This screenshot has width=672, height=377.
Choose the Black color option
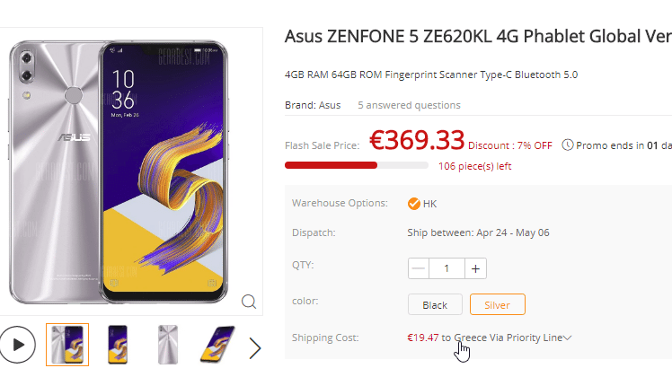pos(435,304)
